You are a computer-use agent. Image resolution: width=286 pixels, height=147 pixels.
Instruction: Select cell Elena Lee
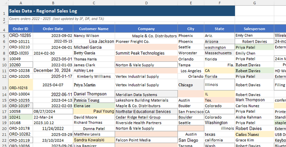pyautogui.click(x=94, y=106)
